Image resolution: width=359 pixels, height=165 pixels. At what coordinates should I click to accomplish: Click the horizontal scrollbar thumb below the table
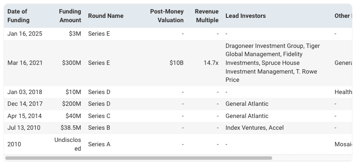point(139,158)
